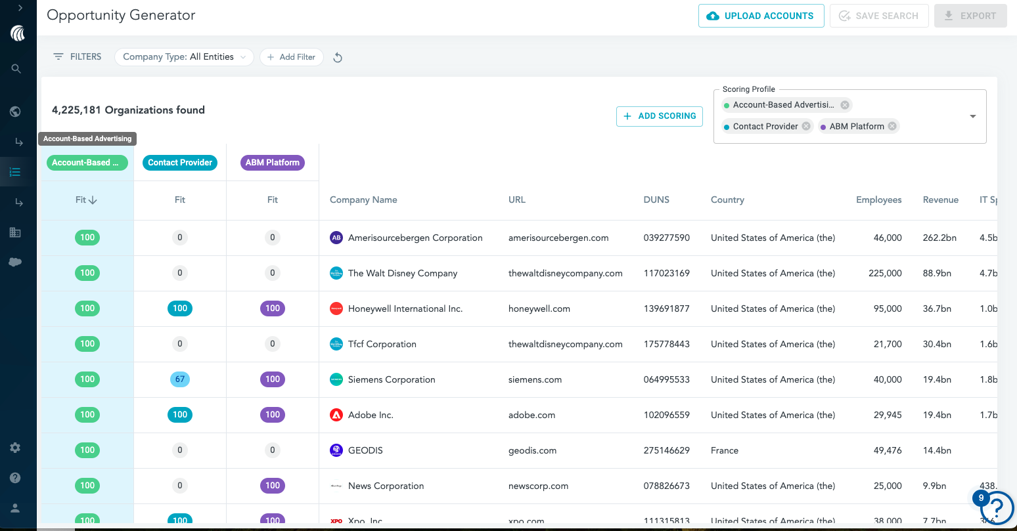
Task: Click the Salesforce cloud icon in sidebar
Action: pyautogui.click(x=15, y=263)
